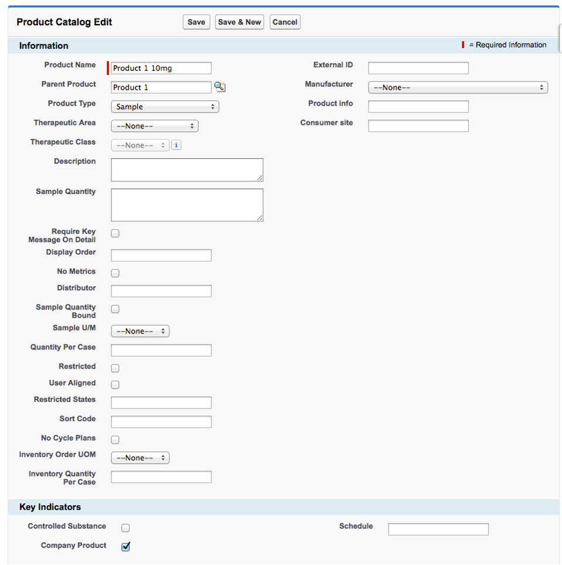Focus the Description text area
The height and width of the screenshot is (565, 562).
[x=187, y=169]
